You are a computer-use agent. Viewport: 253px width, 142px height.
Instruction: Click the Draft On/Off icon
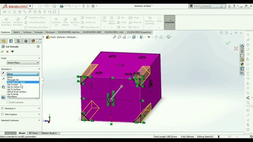pyautogui.click(x=3, y=97)
